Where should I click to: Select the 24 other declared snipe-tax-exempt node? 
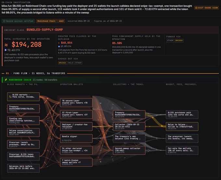click(x=76, y=150)
